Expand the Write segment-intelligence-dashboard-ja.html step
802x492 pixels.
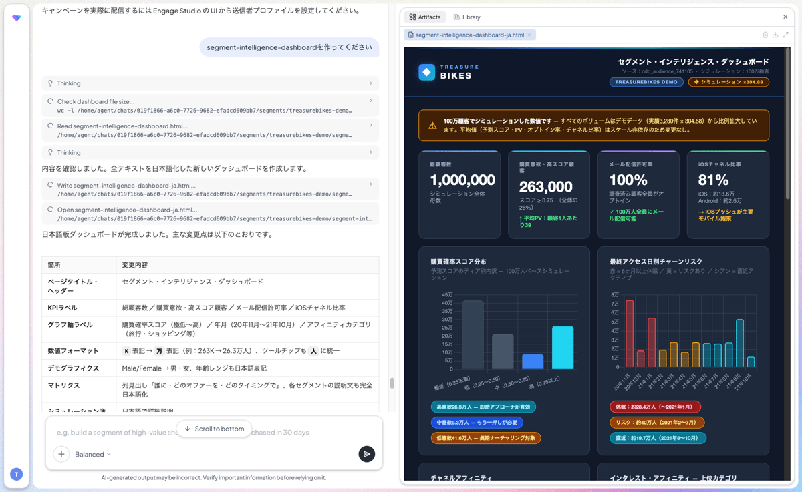click(x=211, y=189)
